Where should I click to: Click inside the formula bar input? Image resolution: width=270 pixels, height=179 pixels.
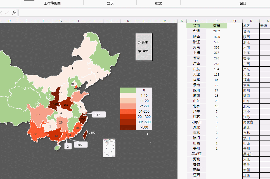tap(144, 13)
